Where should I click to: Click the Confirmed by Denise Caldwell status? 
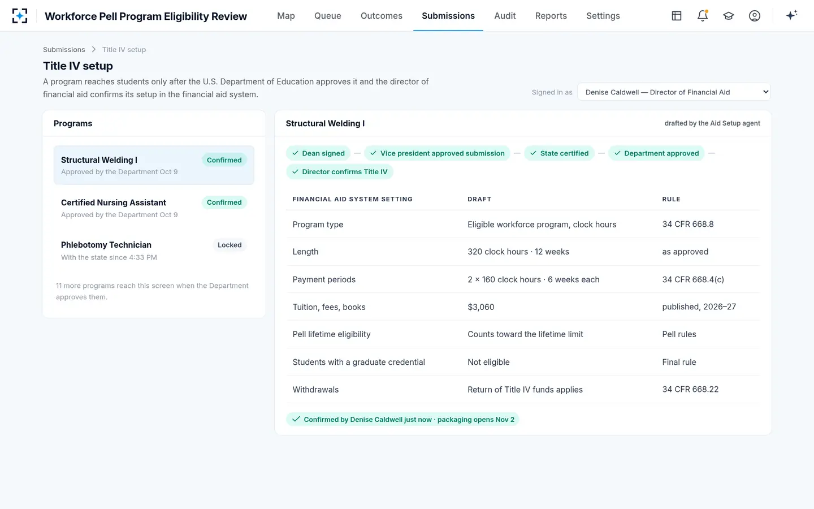402,420
